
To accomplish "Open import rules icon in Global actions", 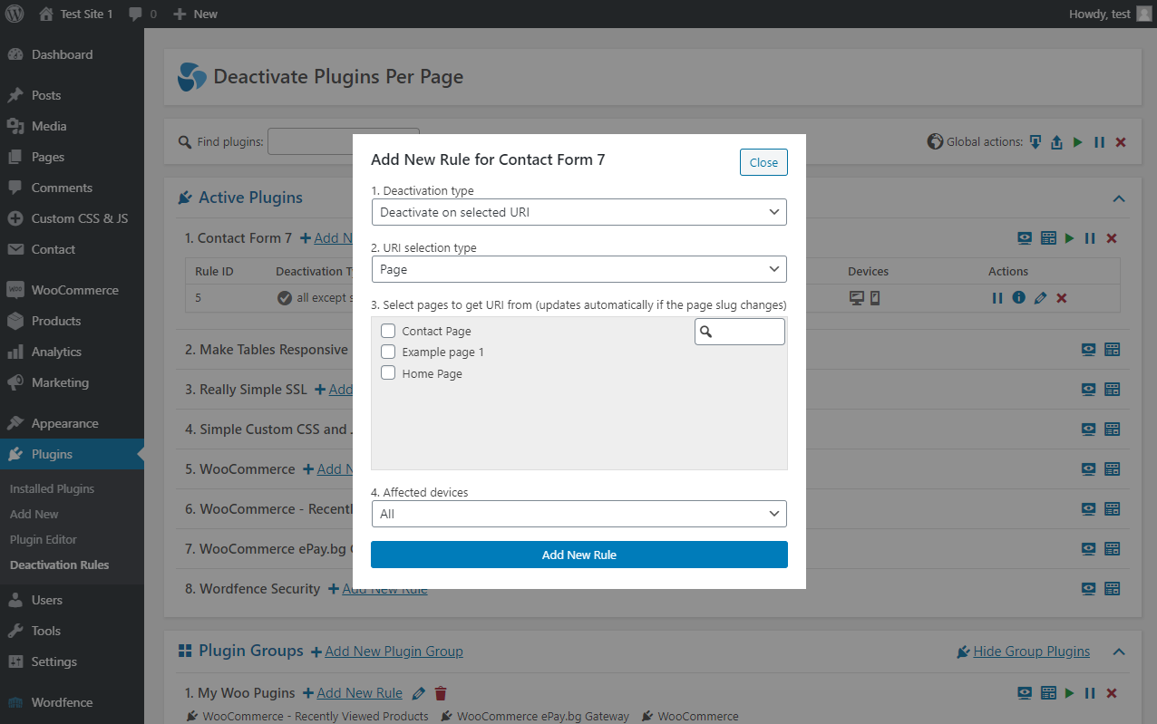I will 1056,141.
